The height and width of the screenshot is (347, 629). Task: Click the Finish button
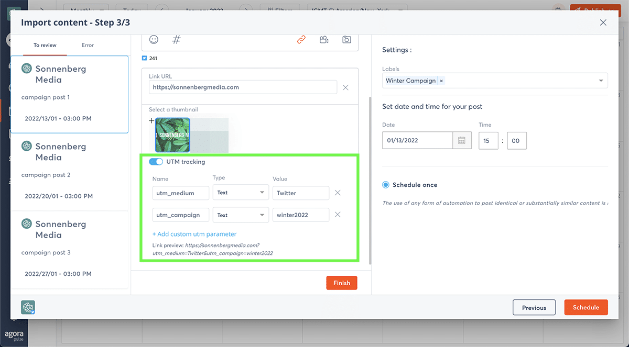coord(341,283)
